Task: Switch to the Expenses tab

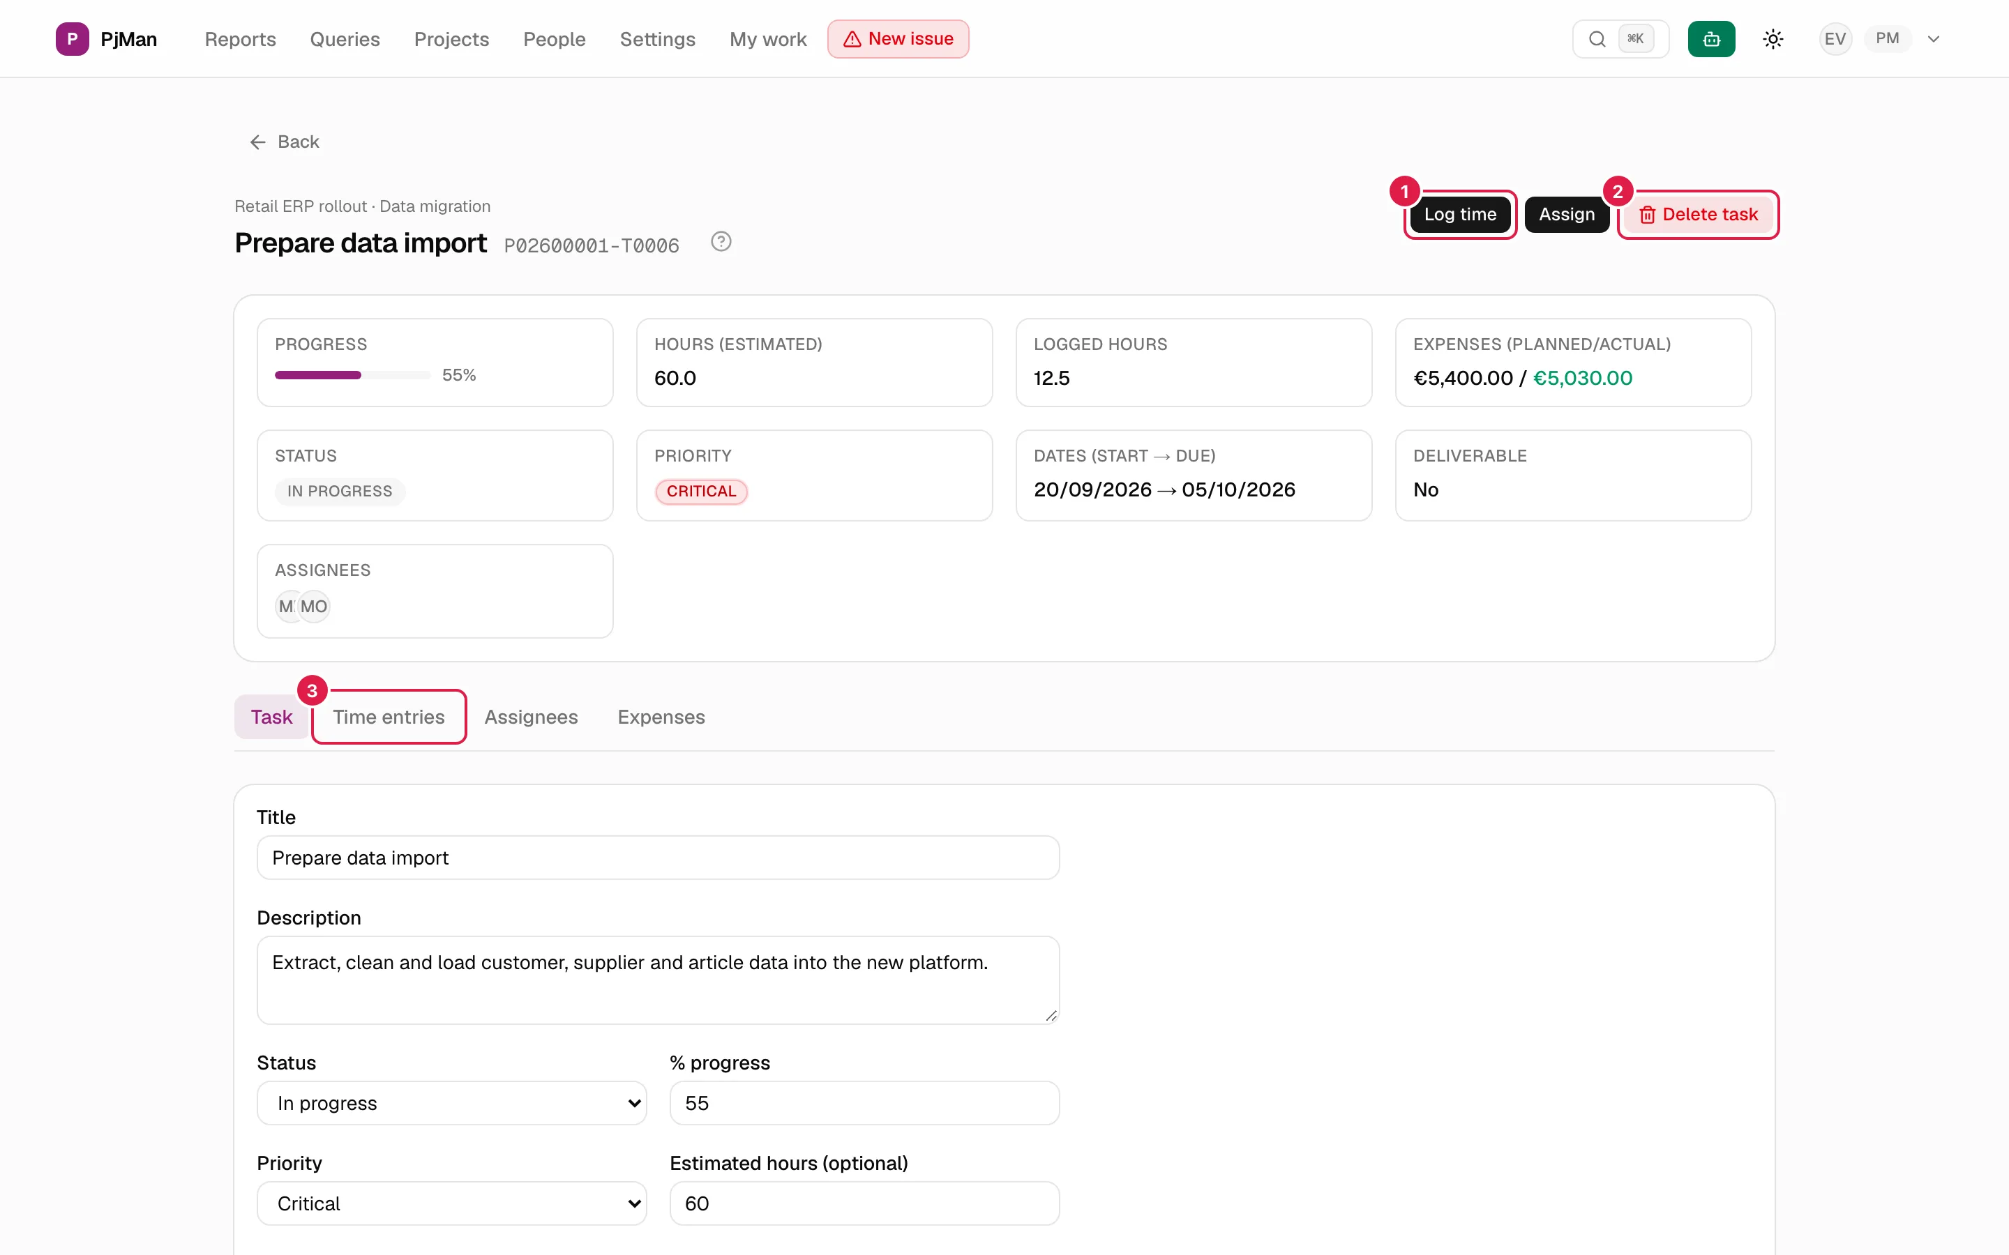Action: click(x=661, y=717)
